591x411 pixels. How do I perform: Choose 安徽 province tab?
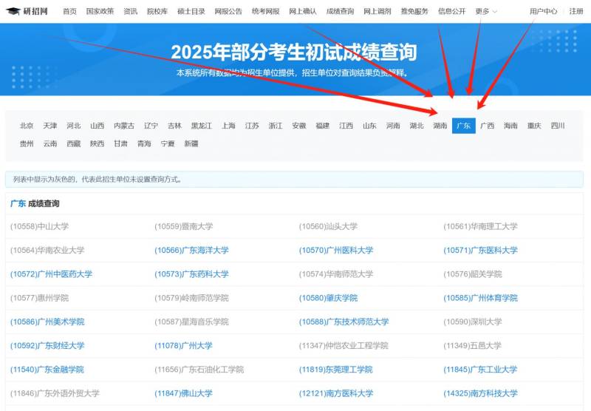tap(299, 126)
